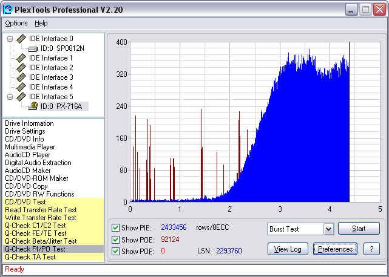Select CD/DVD-ROM Maker

tap(36, 178)
